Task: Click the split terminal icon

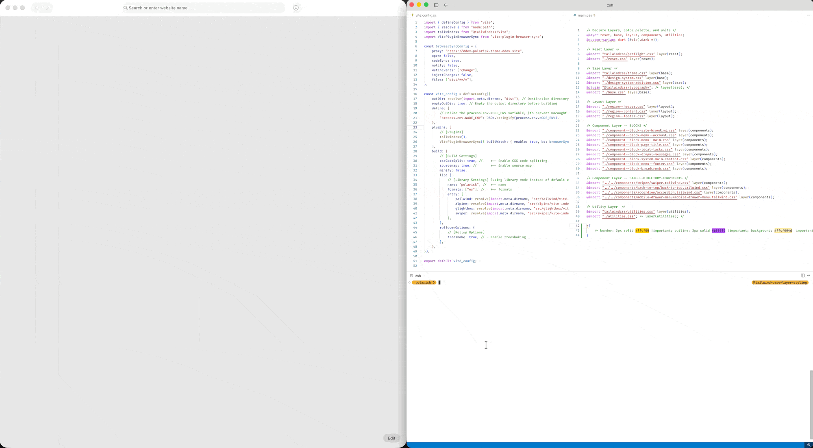Action: tap(802, 276)
